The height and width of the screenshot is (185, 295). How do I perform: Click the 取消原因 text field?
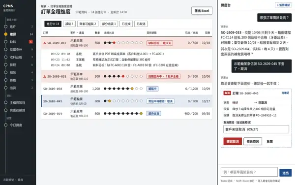coord(256,129)
